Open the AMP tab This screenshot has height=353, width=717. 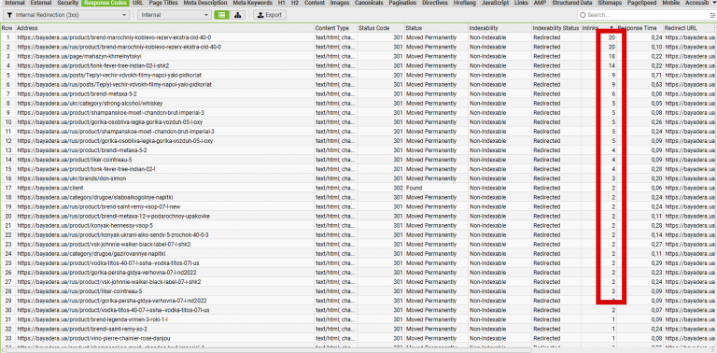[x=540, y=3]
